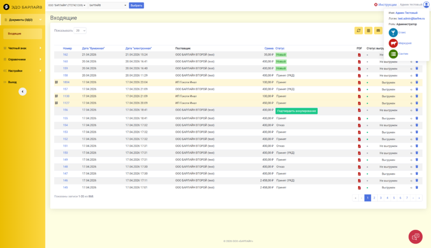
Task: Open the calendar filter button
Action: pos(369,31)
